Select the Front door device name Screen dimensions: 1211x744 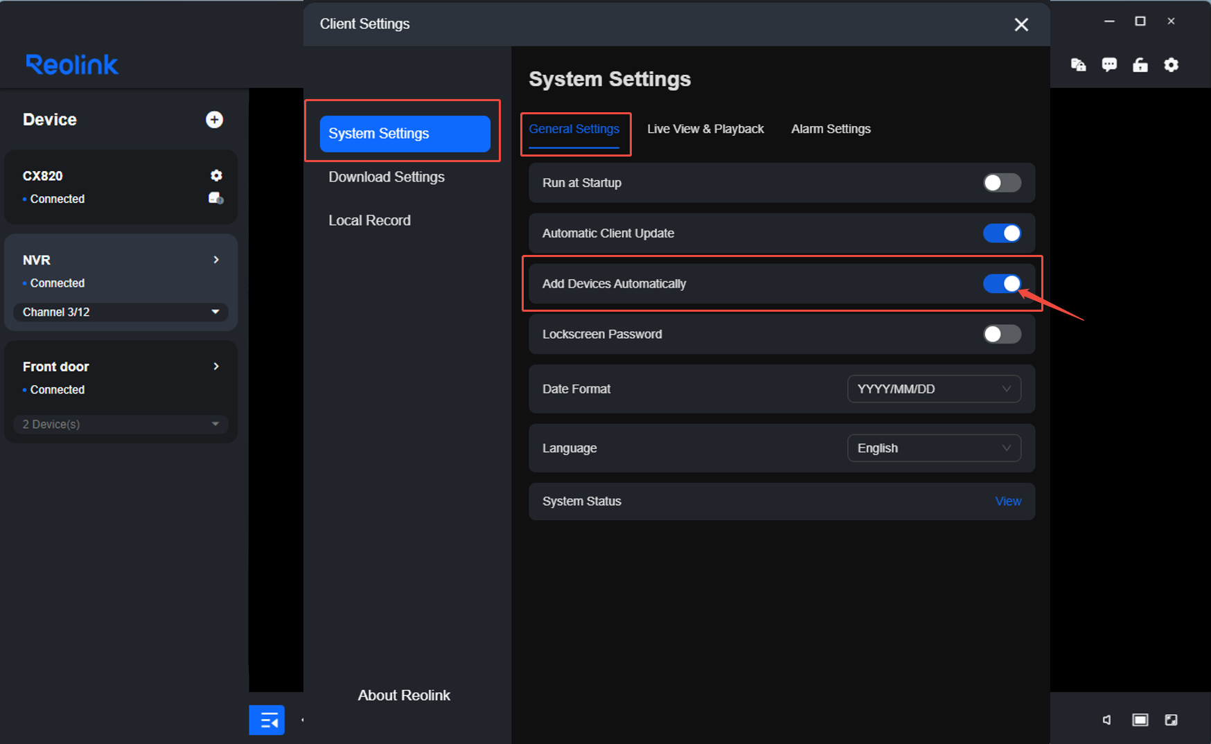click(x=56, y=366)
